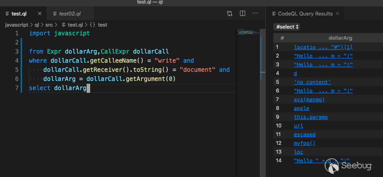Image resolution: width=383 pixels, height=177 pixels.
Task: Open the #select result set dropdown
Action: [x=287, y=27]
